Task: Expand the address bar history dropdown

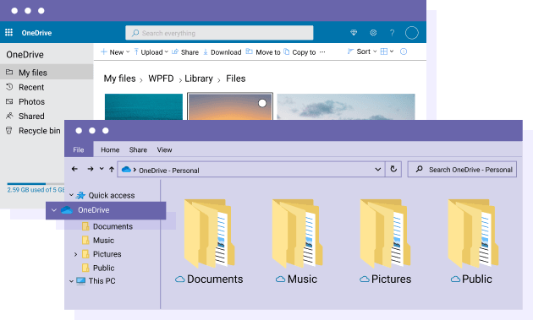Action: [377, 170]
